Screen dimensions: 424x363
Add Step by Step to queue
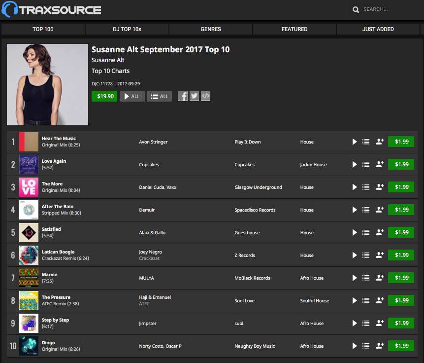point(366,323)
